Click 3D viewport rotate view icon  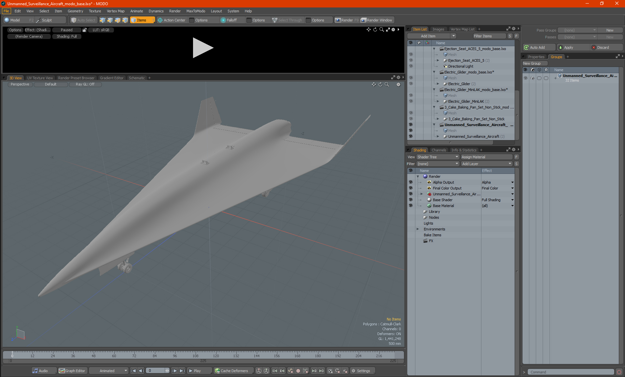380,84
